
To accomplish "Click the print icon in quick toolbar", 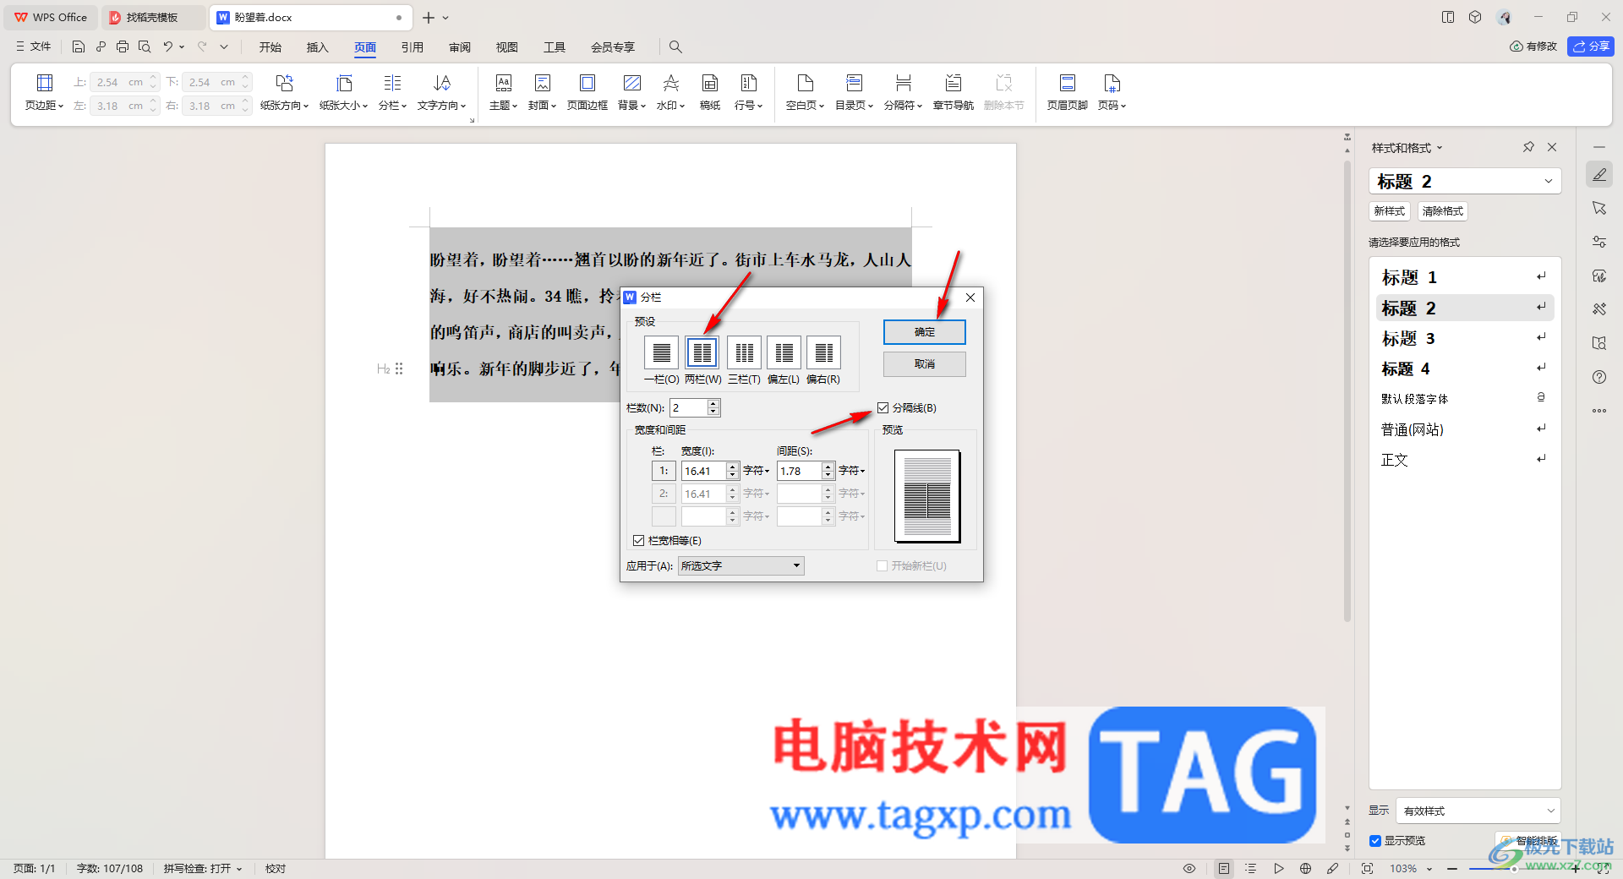I will (123, 46).
